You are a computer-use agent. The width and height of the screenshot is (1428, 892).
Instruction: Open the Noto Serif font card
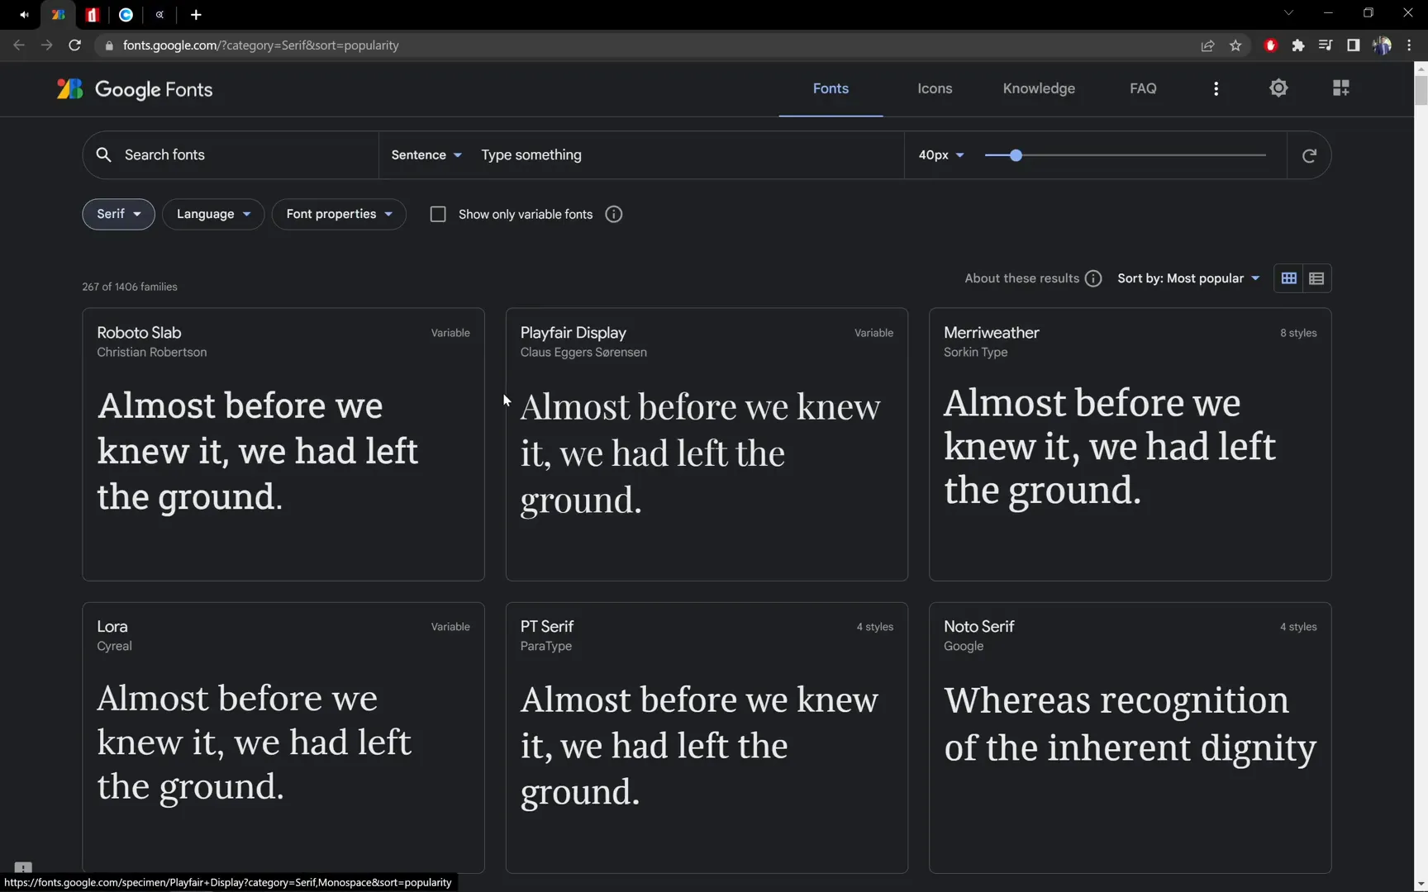(1130, 738)
